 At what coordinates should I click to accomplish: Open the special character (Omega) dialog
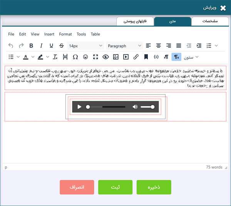[x=75, y=57]
